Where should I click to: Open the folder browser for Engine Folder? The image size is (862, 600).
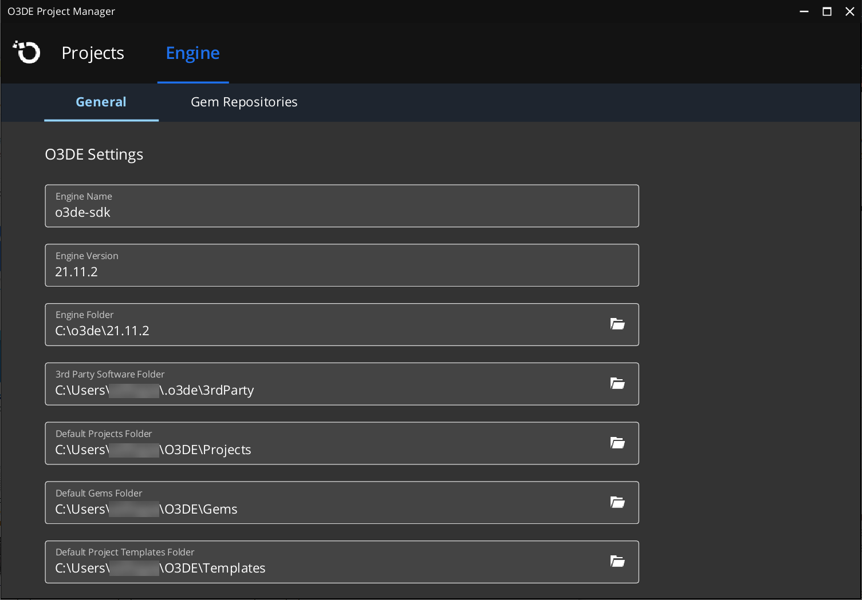(617, 324)
